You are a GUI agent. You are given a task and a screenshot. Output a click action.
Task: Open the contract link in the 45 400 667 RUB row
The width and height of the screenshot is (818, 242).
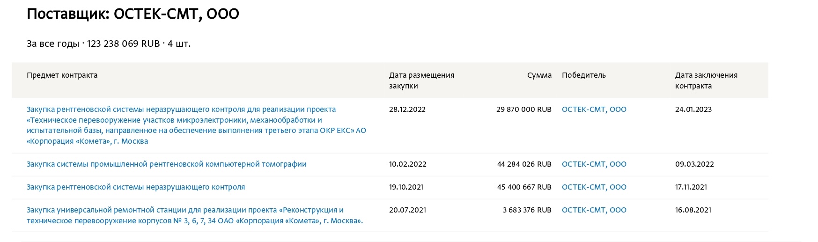click(135, 187)
